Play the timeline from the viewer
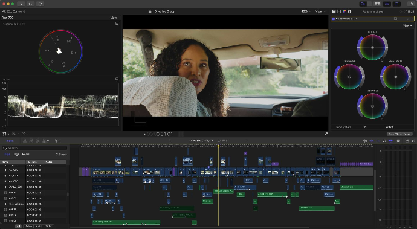 point(144,134)
